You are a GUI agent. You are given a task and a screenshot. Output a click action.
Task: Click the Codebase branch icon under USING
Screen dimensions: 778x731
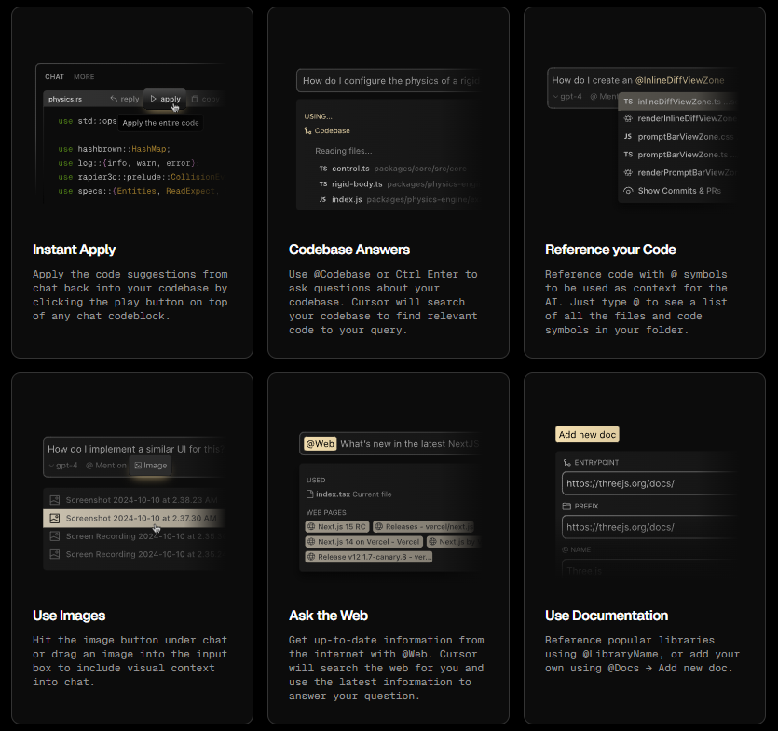pyautogui.click(x=307, y=131)
